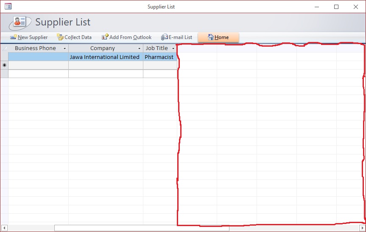Click the Jawa International Limited cell
This screenshot has height=232, width=366.
click(x=106, y=57)
